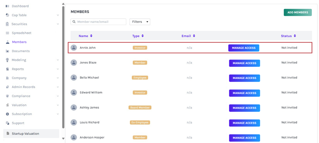Image resolution: width=319 pixels, height=143 pixels.
Task: Open the Filters dropdown
Action: point(140,22)
